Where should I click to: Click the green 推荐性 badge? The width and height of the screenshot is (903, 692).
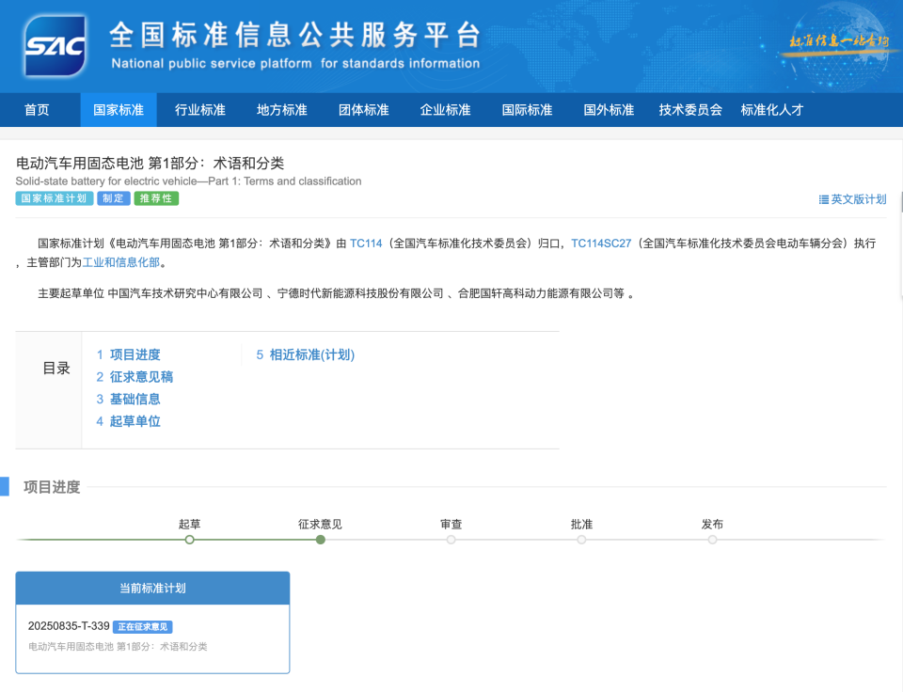coord(156,198)
